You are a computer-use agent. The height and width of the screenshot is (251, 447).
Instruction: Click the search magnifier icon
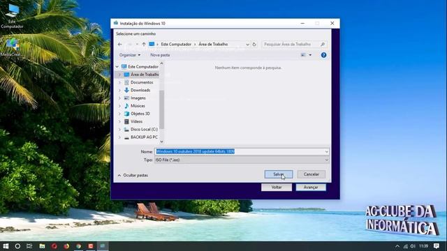click(323, 45)
